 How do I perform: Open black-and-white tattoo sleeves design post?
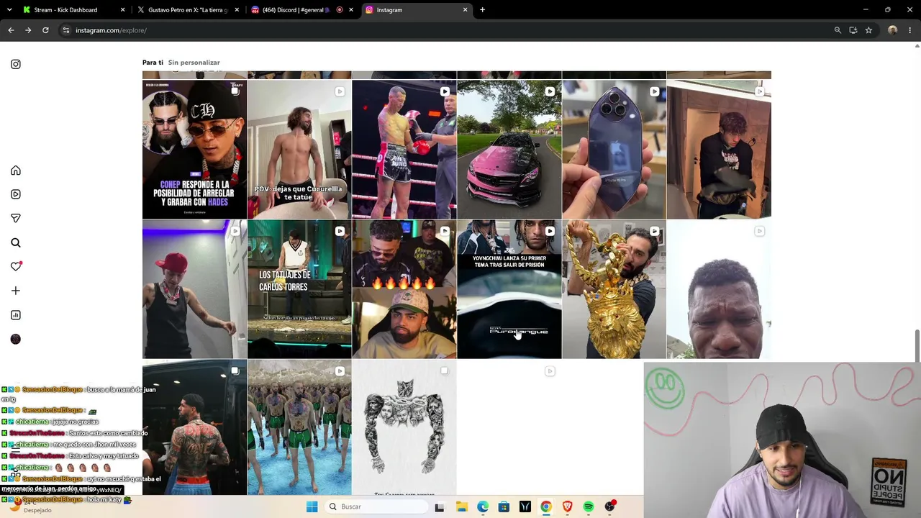click(x=404, y=427)
